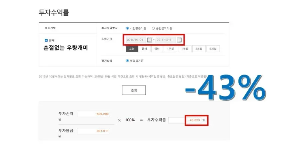Click the 오늘 period button
This screenshot has width=286, height=161.
coord(132,49)
